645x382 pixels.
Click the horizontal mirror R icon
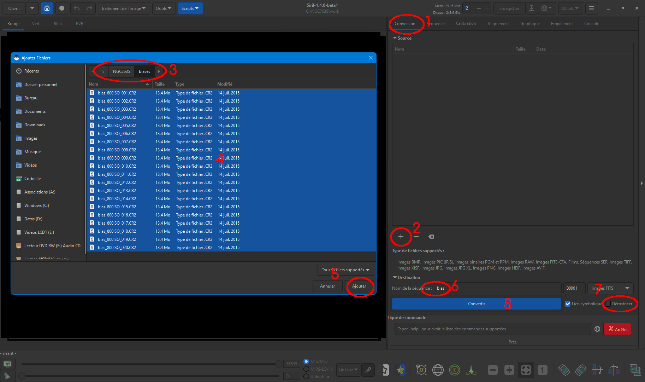coord(614,370)
